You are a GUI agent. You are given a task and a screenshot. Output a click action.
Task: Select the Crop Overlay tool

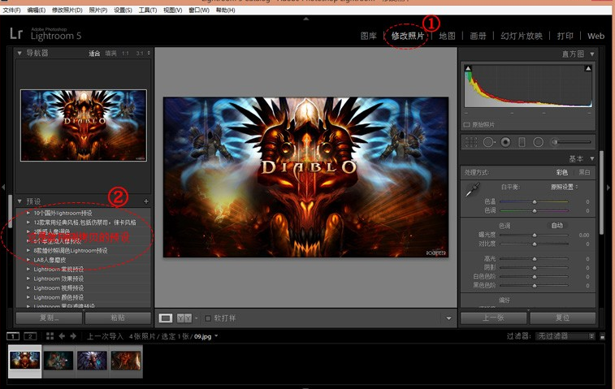click(471, 142)
